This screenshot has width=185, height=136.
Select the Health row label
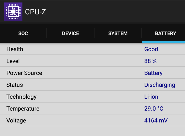[x=15, y=49]
